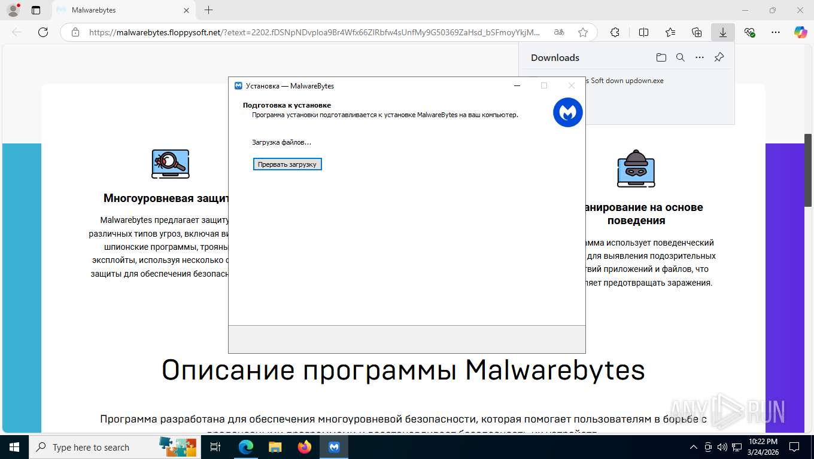Click the Malwarebytes installer taskbar icon

click(334, 447)
